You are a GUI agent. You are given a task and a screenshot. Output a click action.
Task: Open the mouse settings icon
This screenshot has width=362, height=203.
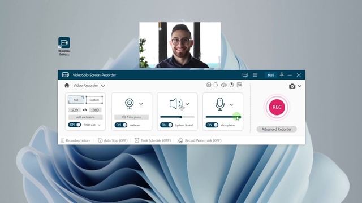pos(231,85)
